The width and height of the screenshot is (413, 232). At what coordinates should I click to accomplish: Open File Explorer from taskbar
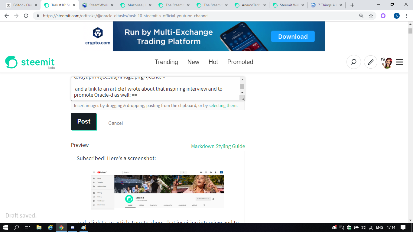tap(39, 227)
